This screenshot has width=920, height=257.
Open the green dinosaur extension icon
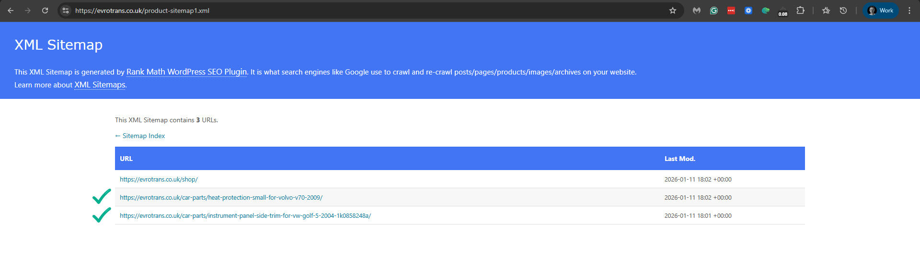(x=766, y=11)
